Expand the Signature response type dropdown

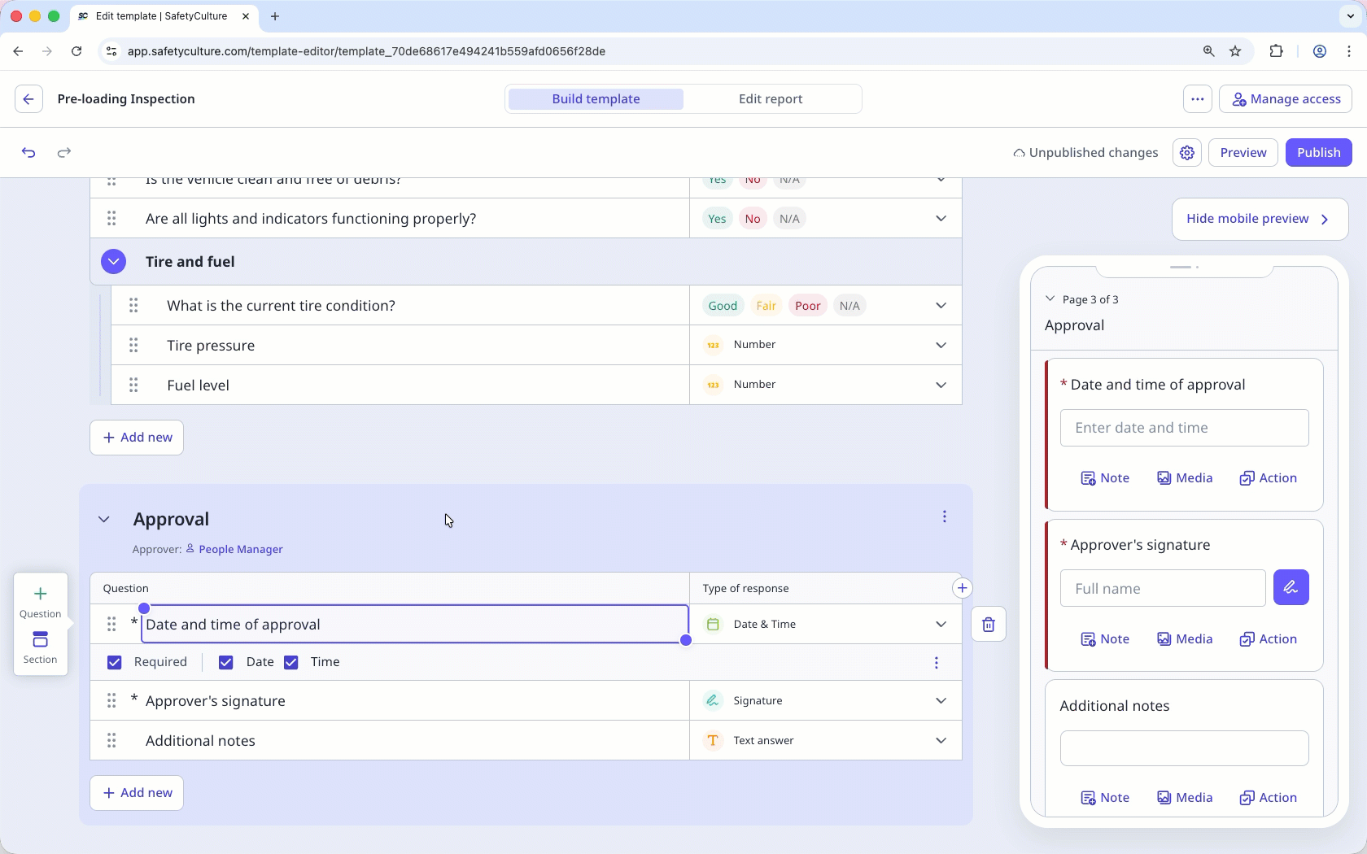[941, 701]
